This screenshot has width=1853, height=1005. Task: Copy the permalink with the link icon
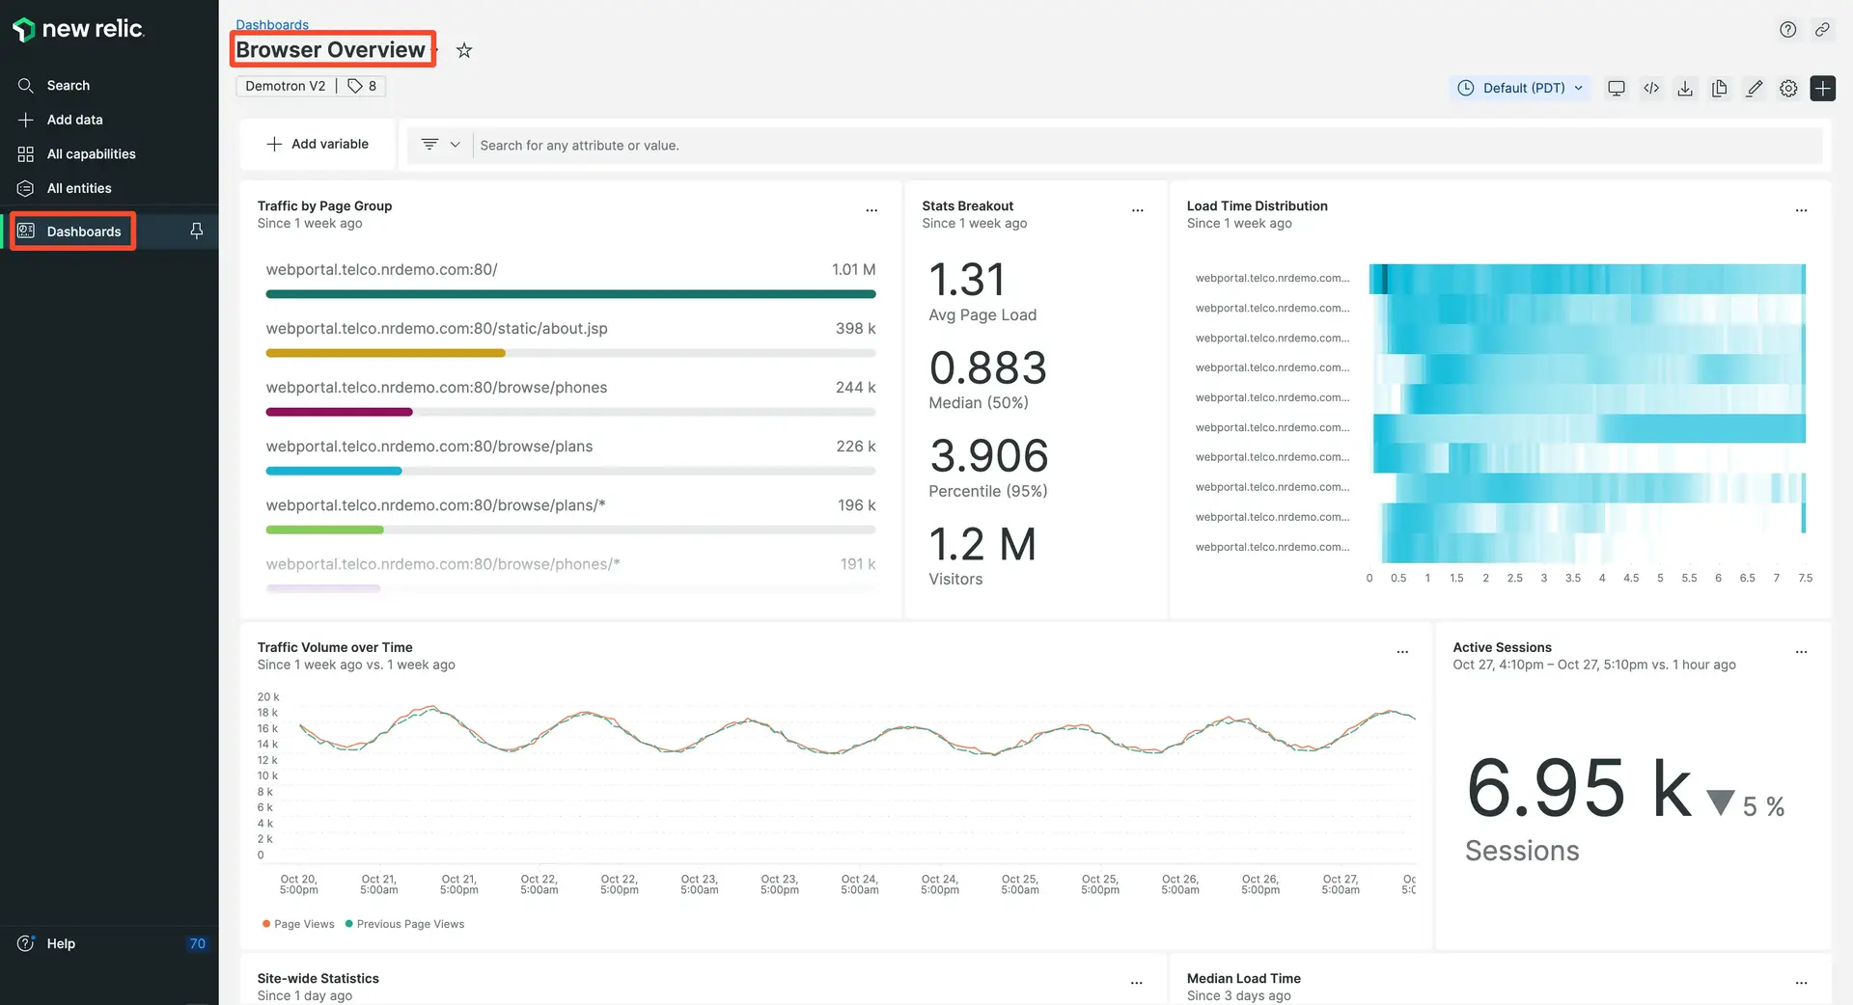click(1822, 30)
